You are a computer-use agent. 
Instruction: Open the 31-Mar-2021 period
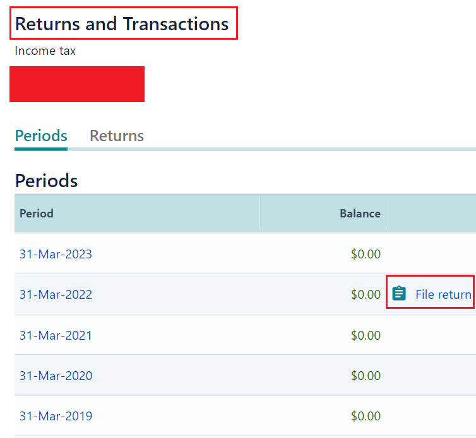56,335
